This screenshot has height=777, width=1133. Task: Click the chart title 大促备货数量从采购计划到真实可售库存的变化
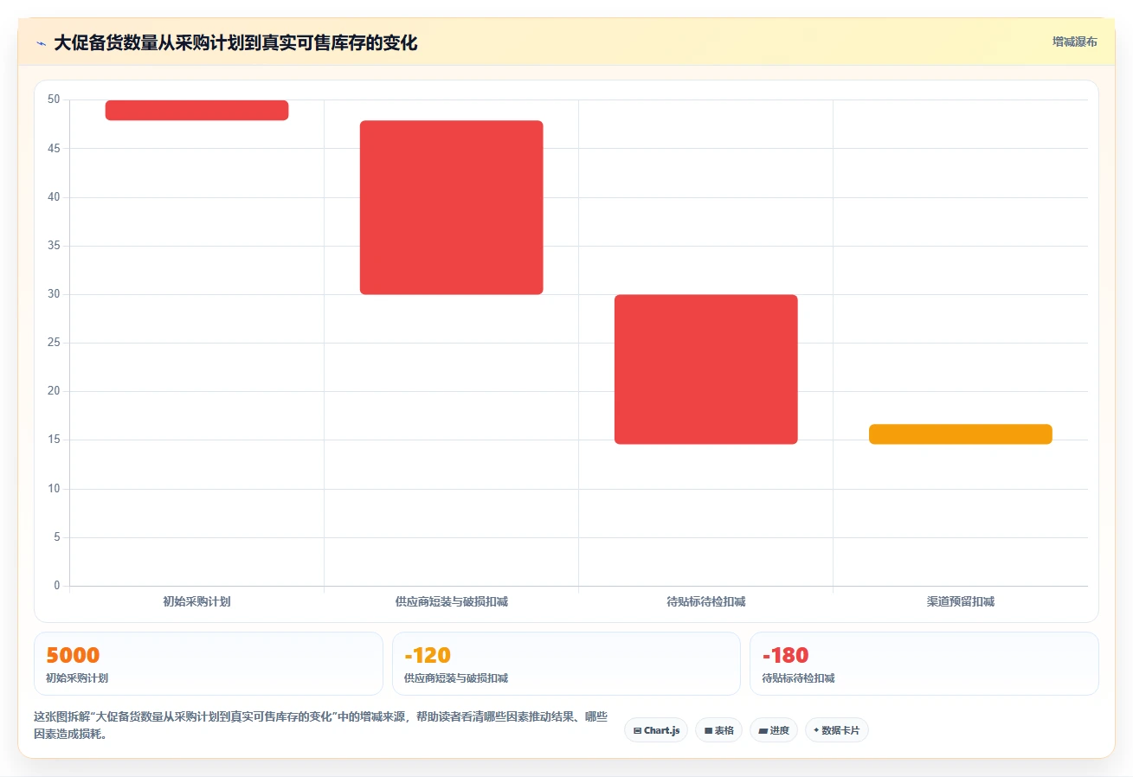click(x=235, y=43)
